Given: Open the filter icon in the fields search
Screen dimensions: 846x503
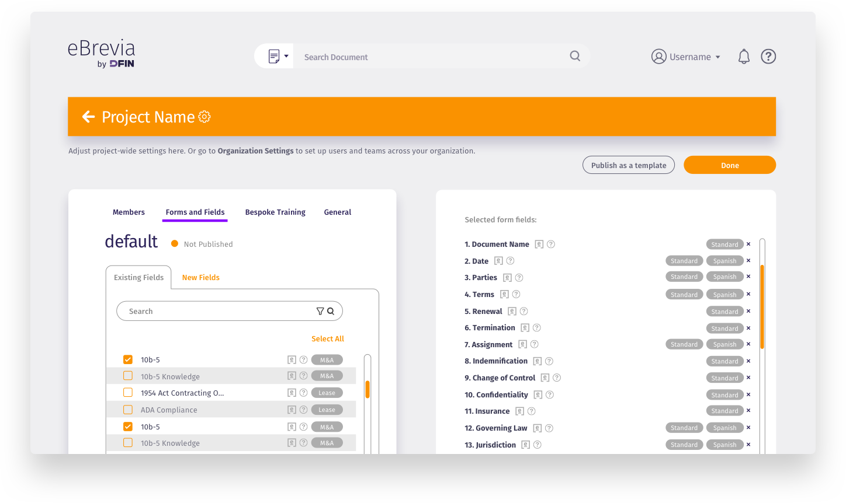Looking at the screenshot, I should [320, 311].
